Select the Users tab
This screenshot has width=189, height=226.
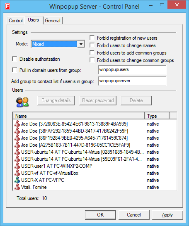coord(34,20)
